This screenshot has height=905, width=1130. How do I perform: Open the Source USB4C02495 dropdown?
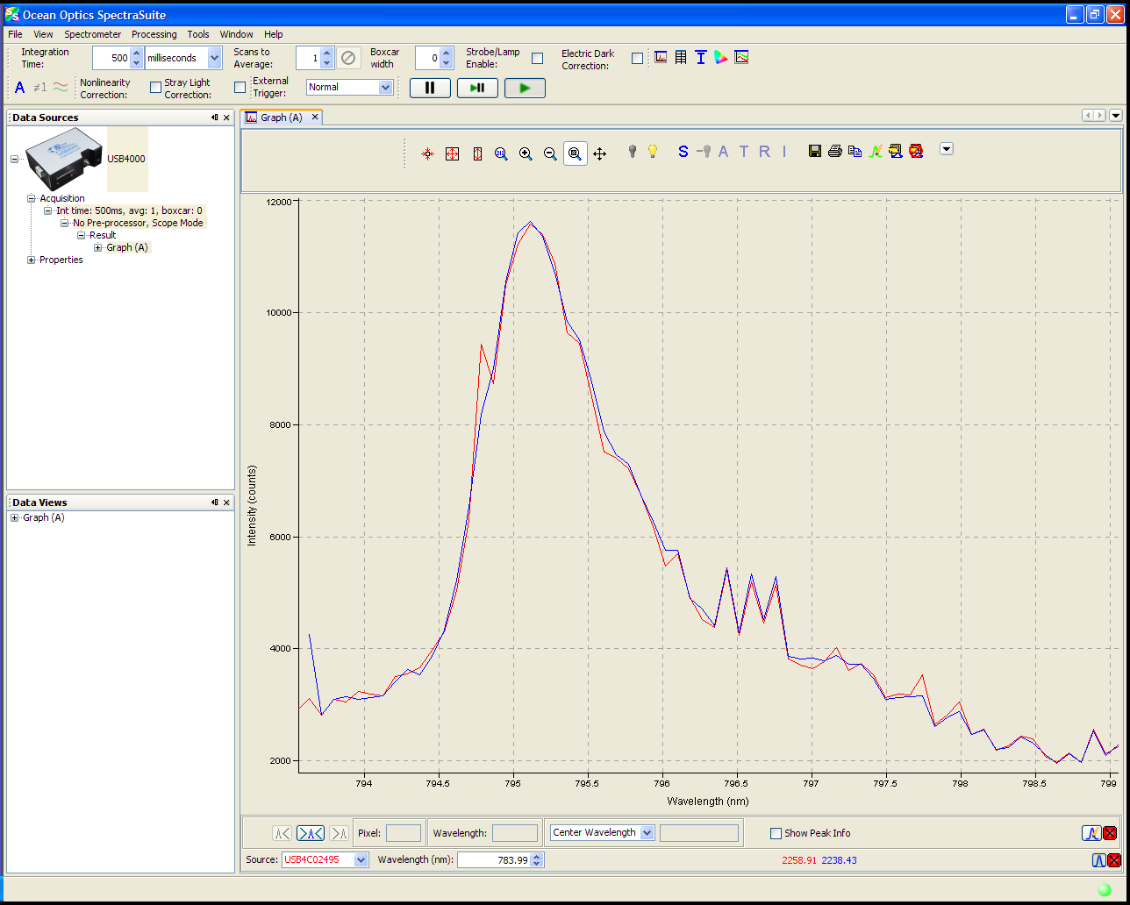click(x=361, y=859)
